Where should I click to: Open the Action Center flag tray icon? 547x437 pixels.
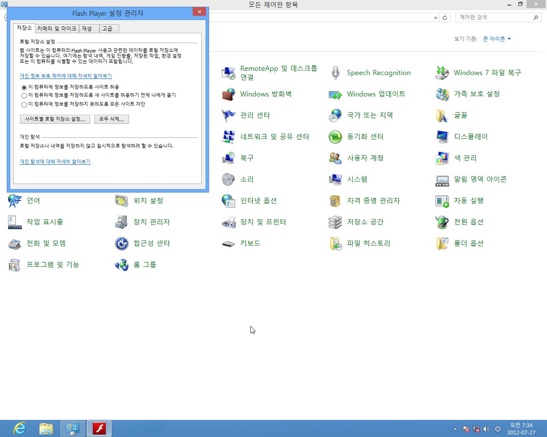(466, 429)
